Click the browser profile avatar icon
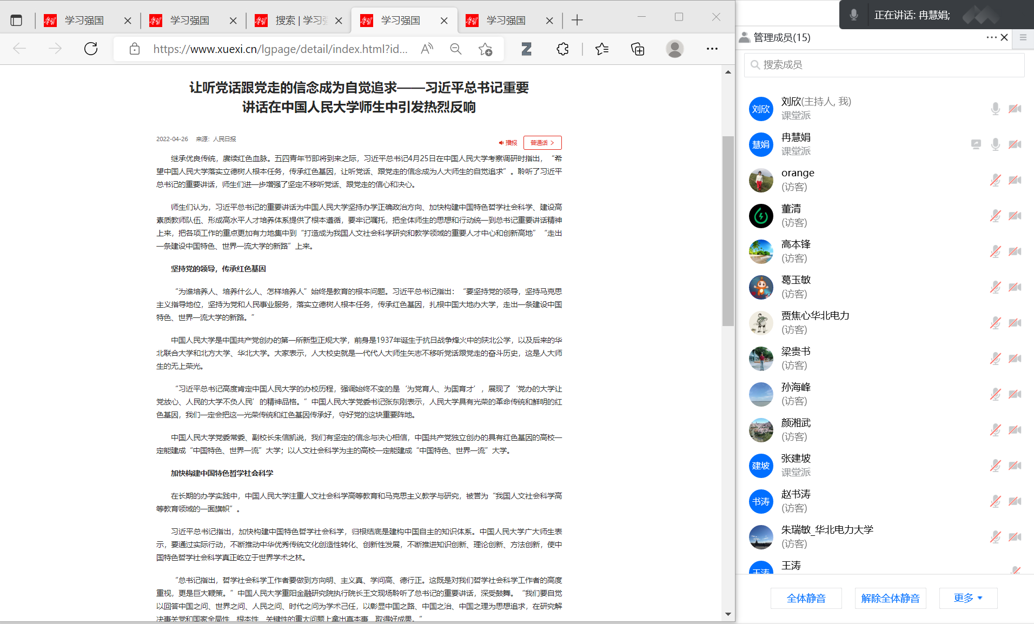 coord(674,49)
